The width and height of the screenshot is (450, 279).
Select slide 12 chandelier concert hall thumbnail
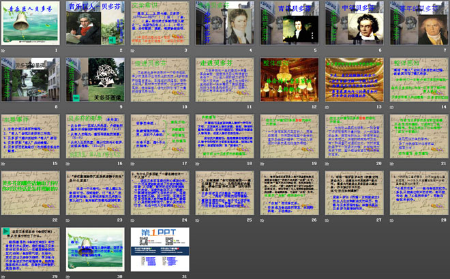290,80
